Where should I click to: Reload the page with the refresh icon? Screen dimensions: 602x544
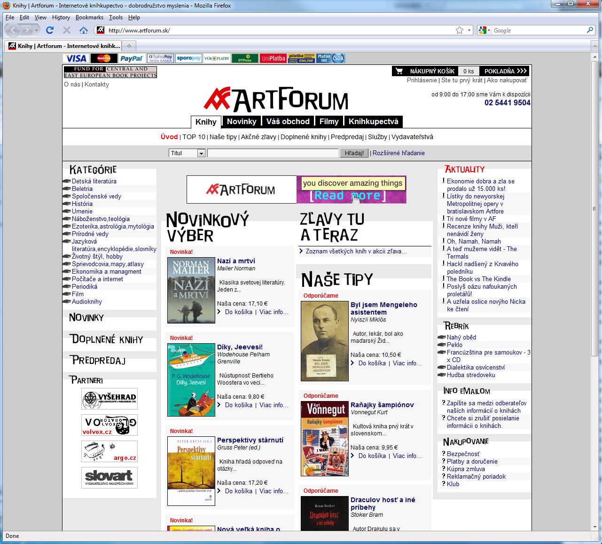coord(50,30)
